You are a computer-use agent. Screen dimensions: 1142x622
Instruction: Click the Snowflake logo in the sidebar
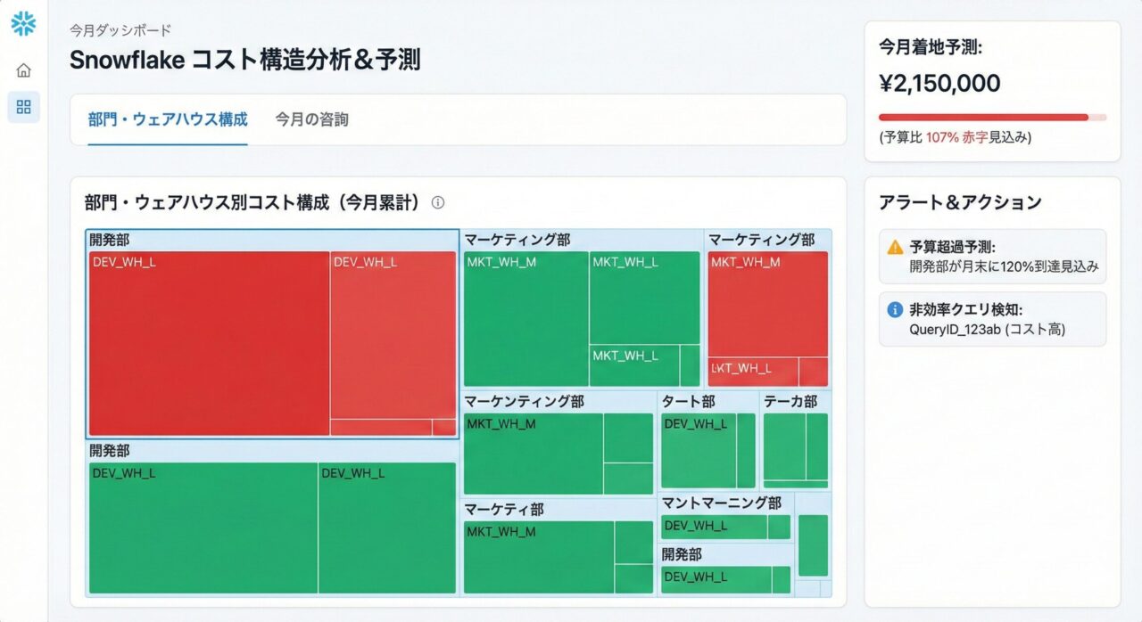pyautogui.click(x=23, y=25)
